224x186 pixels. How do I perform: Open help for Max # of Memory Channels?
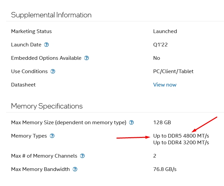pos(82,156)
